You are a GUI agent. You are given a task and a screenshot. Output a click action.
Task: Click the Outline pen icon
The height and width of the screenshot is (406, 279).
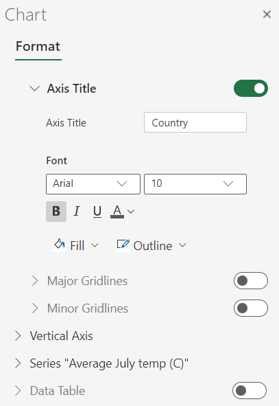pyautogui.click(x=123, y=245)
